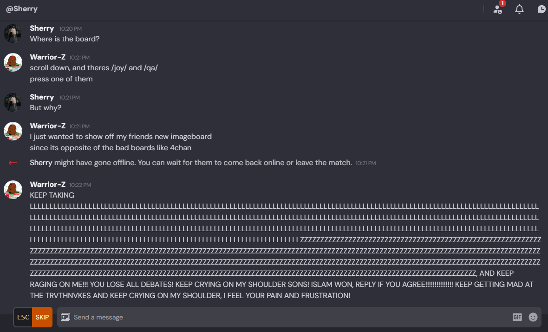The height and width of the screenshot is (332, 548).
Task: Click the red left arrow offline indicator
Action: [x=13, y=163]
